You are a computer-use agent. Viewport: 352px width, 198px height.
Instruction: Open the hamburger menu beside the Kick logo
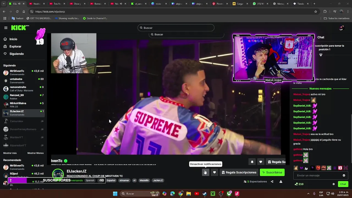tap(6, 28)
